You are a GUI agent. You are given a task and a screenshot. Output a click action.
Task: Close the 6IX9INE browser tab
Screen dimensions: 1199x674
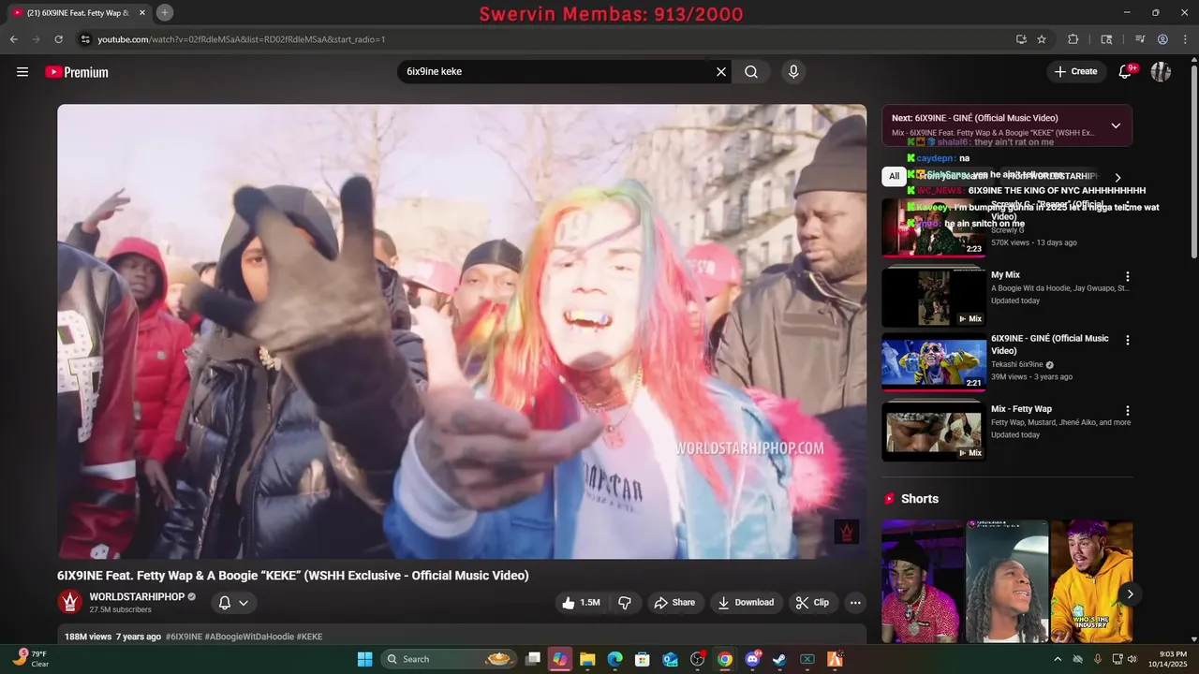click(x=142, y=12)
